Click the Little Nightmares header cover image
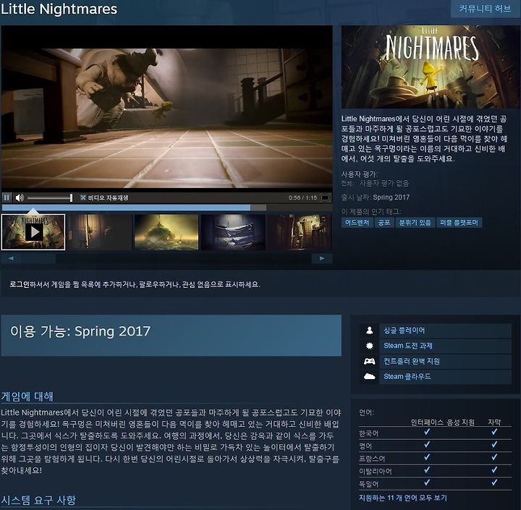This screenshot has width=521, height=510. tap(431, 67)
